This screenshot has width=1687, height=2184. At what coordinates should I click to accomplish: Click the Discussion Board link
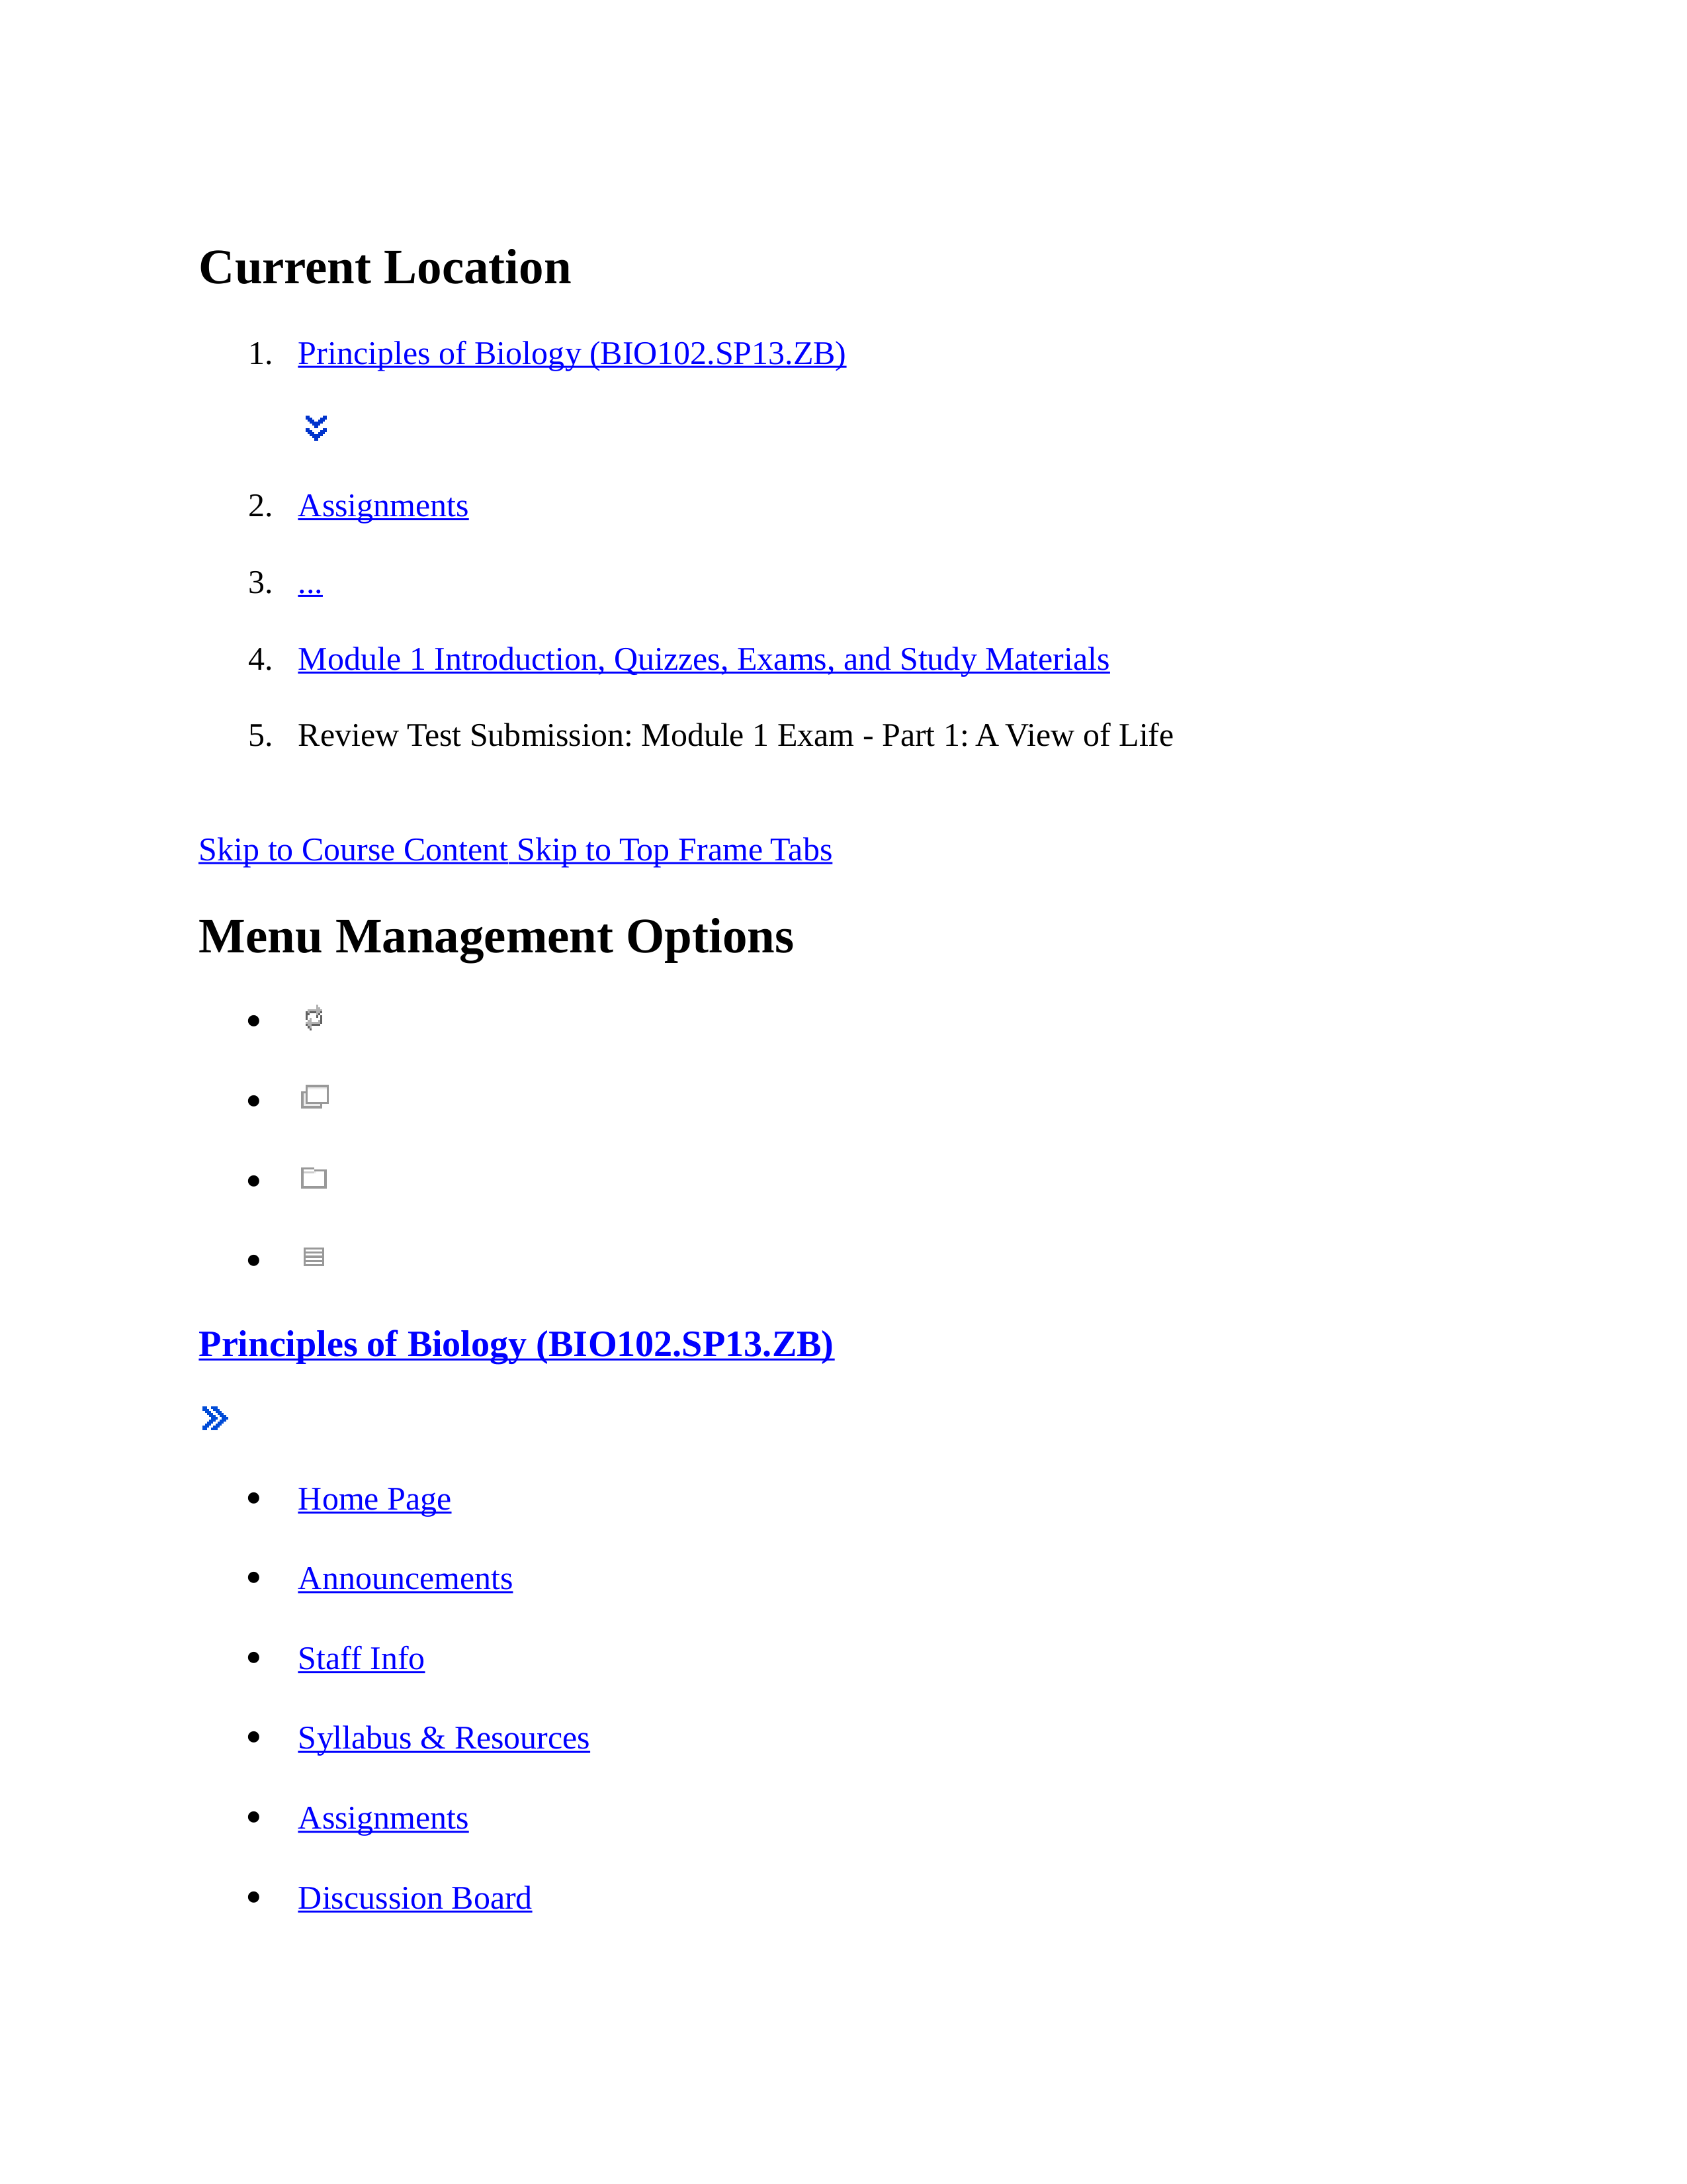[x=415, y=1897]
